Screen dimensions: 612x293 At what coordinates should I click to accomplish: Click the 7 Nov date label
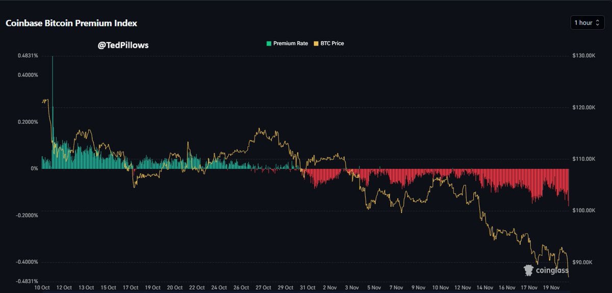[396, 287]
